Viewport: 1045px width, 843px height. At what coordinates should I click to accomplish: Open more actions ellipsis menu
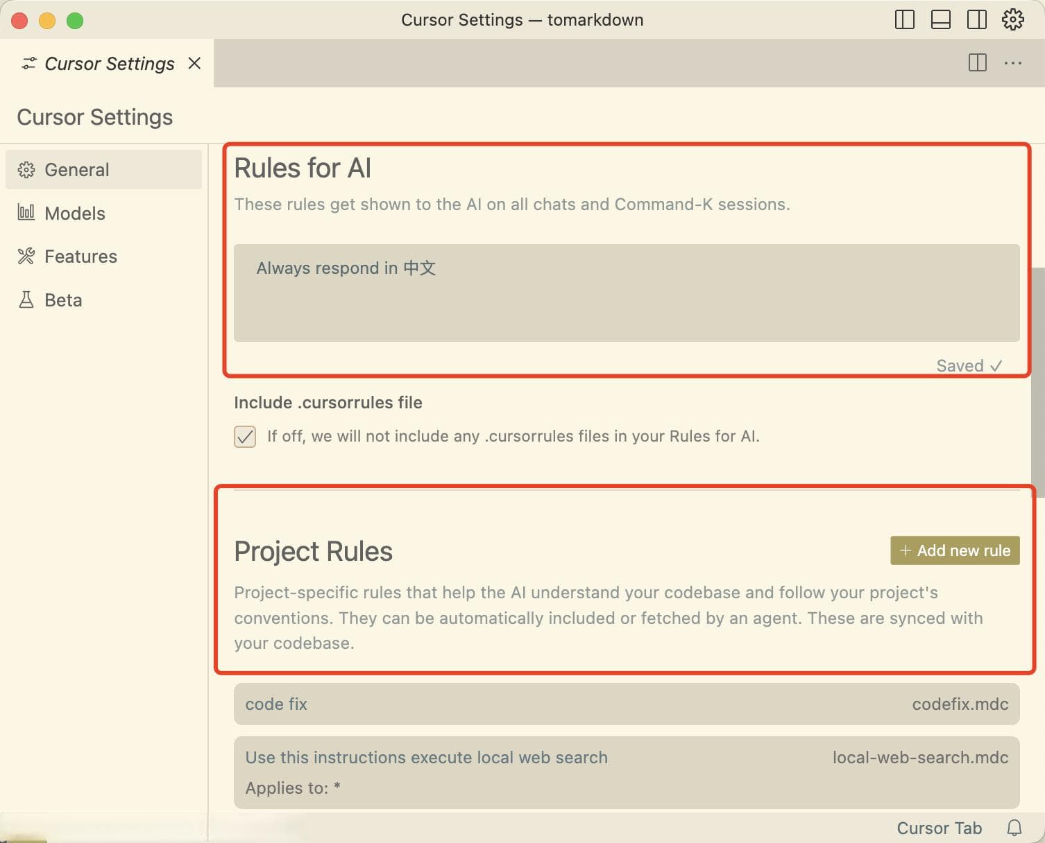(1013, 63)
